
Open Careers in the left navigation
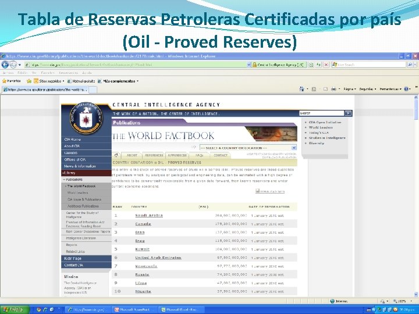86,153
